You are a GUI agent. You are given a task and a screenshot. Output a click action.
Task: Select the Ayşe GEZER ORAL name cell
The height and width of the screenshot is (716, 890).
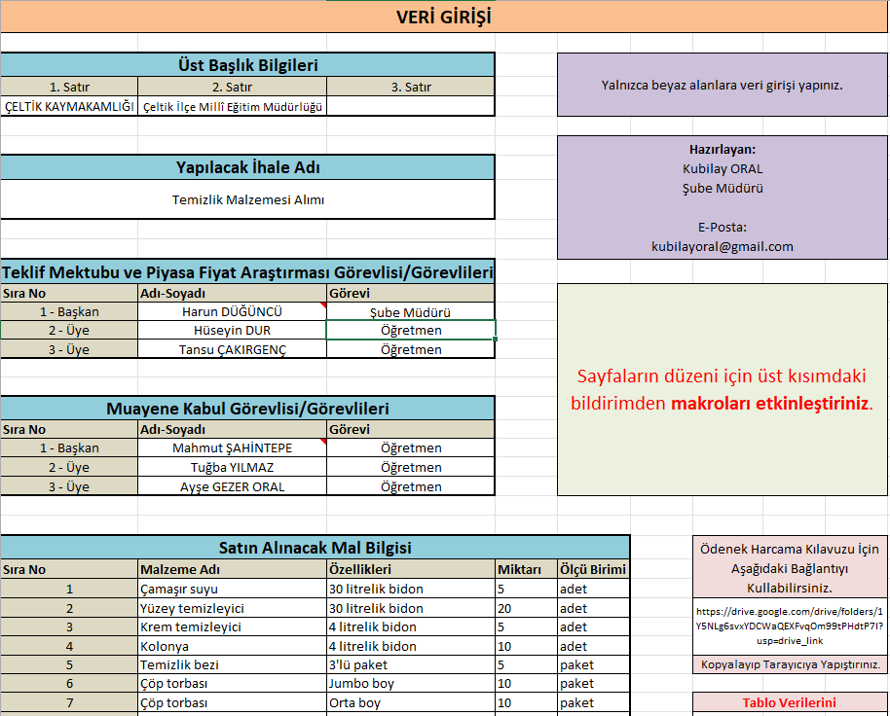[232, 486]
